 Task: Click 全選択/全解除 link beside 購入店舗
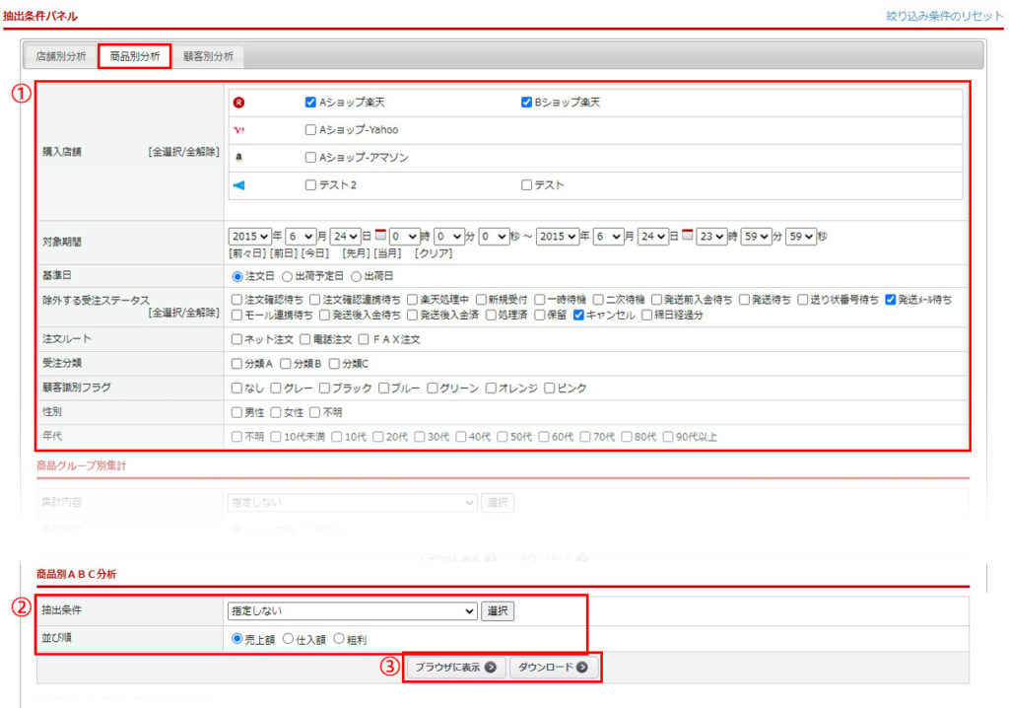point(183,152)
